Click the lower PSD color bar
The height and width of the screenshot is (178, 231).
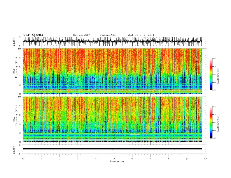211,122
